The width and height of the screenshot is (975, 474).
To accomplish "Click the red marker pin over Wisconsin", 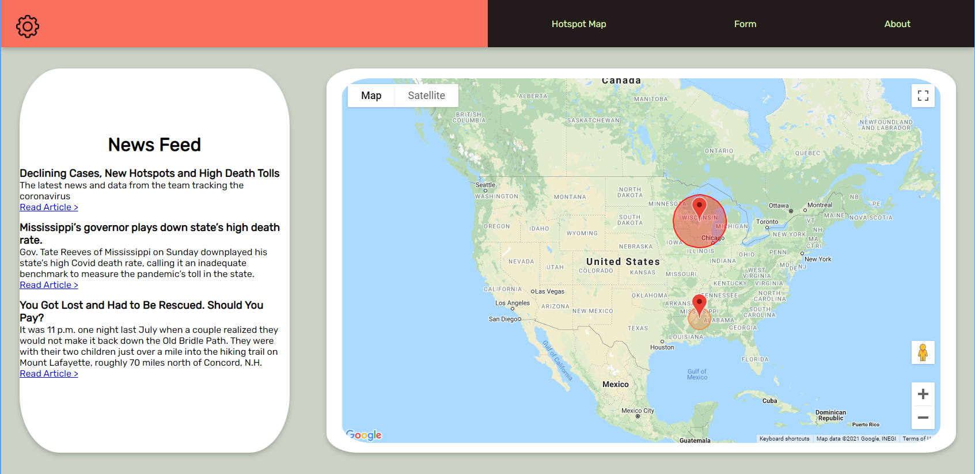I will click(699, 208).
